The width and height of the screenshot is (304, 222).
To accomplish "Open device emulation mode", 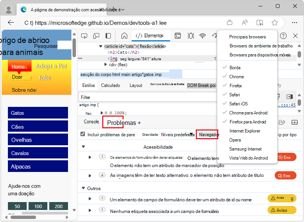I will point(96,36).
